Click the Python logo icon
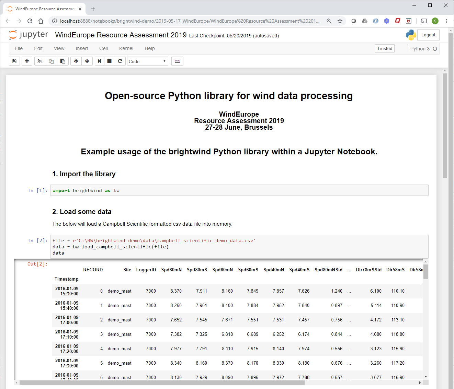This screenshot has width=454, height=389. pyautogui.click(x=411, y=35)
